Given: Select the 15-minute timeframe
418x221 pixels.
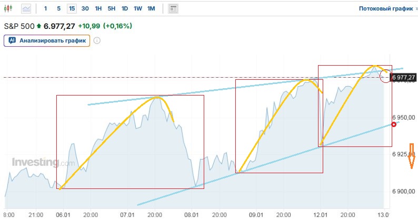Looking at the screenshot, I should 71,9.
